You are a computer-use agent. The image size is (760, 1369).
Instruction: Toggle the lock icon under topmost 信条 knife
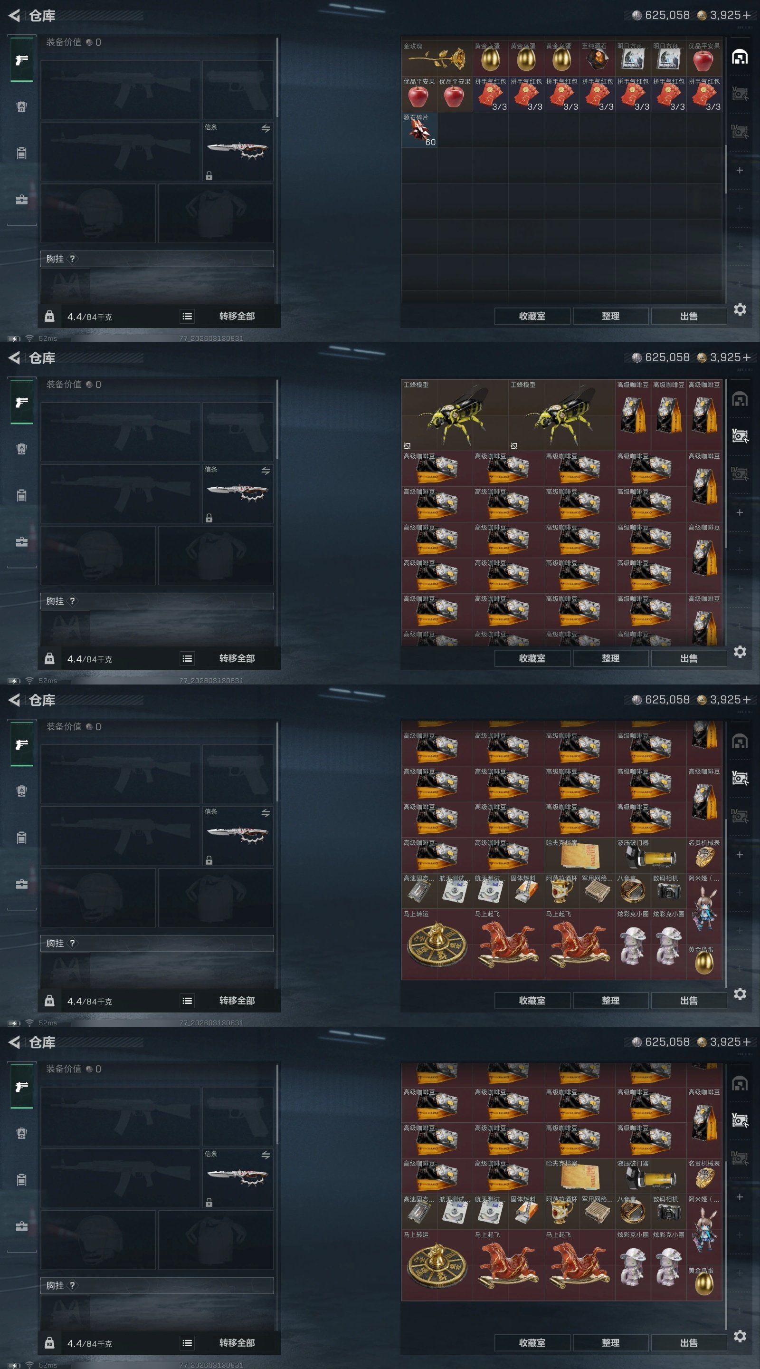[x=209, y=176]
